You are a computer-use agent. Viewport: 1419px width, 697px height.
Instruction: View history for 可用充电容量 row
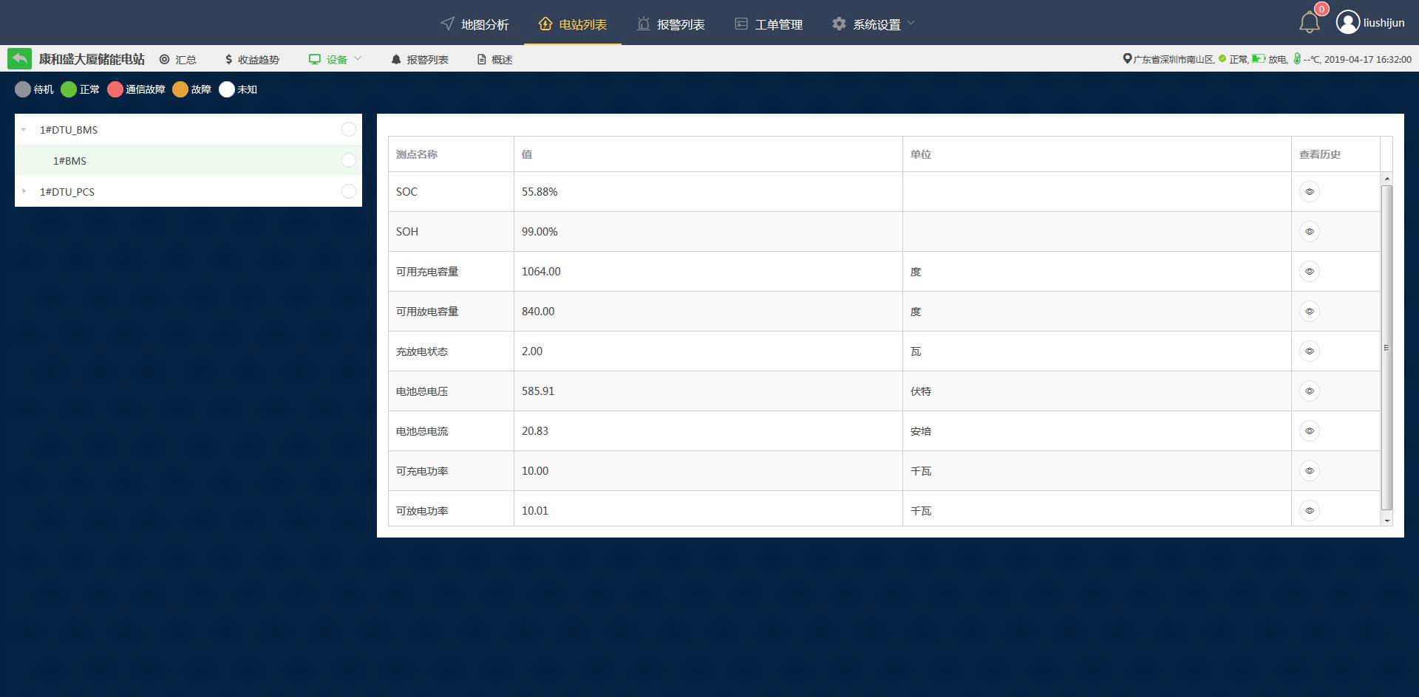pos(1309,272)
